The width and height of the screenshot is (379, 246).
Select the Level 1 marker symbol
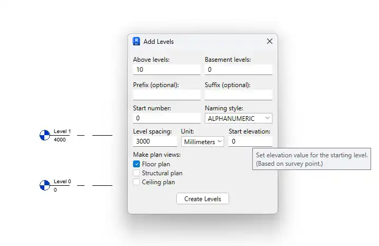click(x=45, y=135)
